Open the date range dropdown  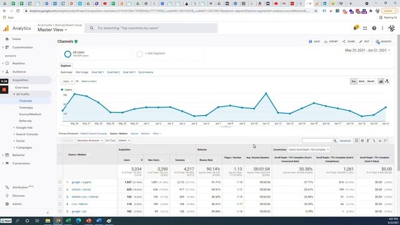[x=367, y=51]
